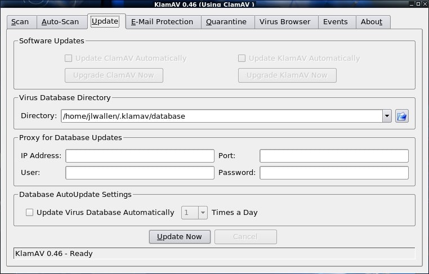The width and height of the screenshot is (429, 274).
Task: Enable Update Virus Database Automatically checkbox
Action: [30, 213]
